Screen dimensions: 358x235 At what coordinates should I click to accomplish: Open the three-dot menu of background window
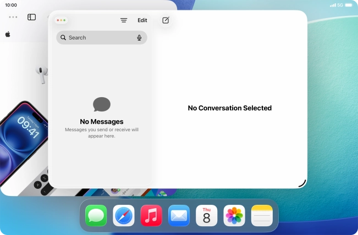13,17
